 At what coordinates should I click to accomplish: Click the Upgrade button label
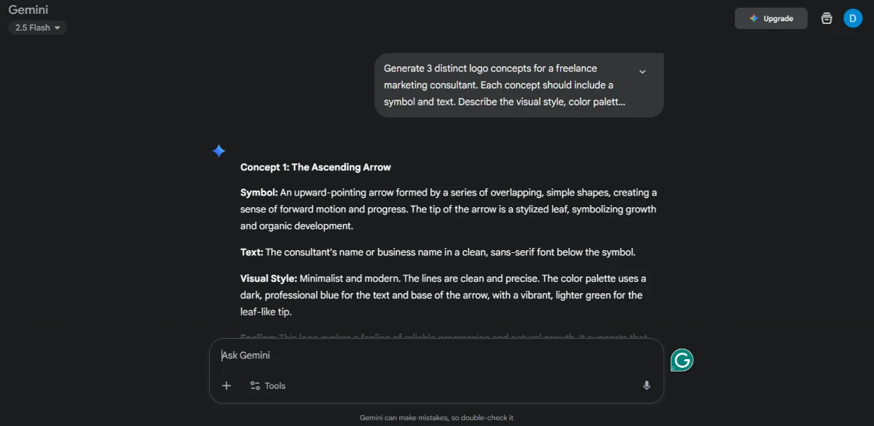click(778, 18)
